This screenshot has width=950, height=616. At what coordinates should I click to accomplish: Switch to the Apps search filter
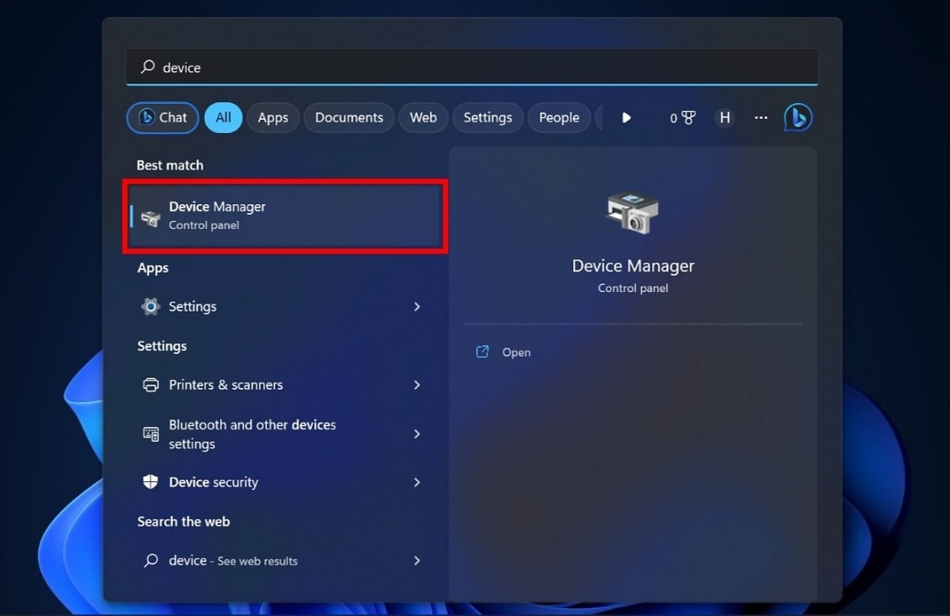272,116
